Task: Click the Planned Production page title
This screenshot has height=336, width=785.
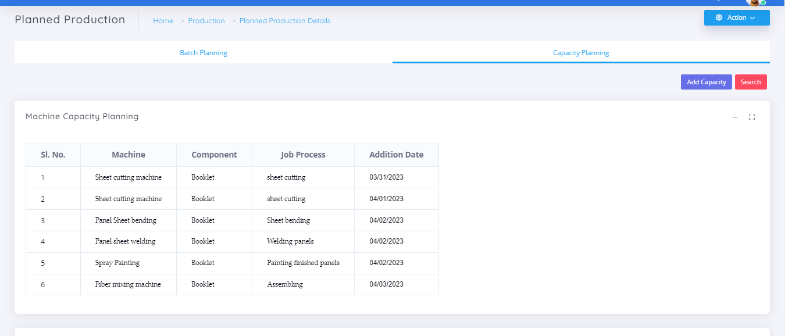Action: [x=70, y=19]
